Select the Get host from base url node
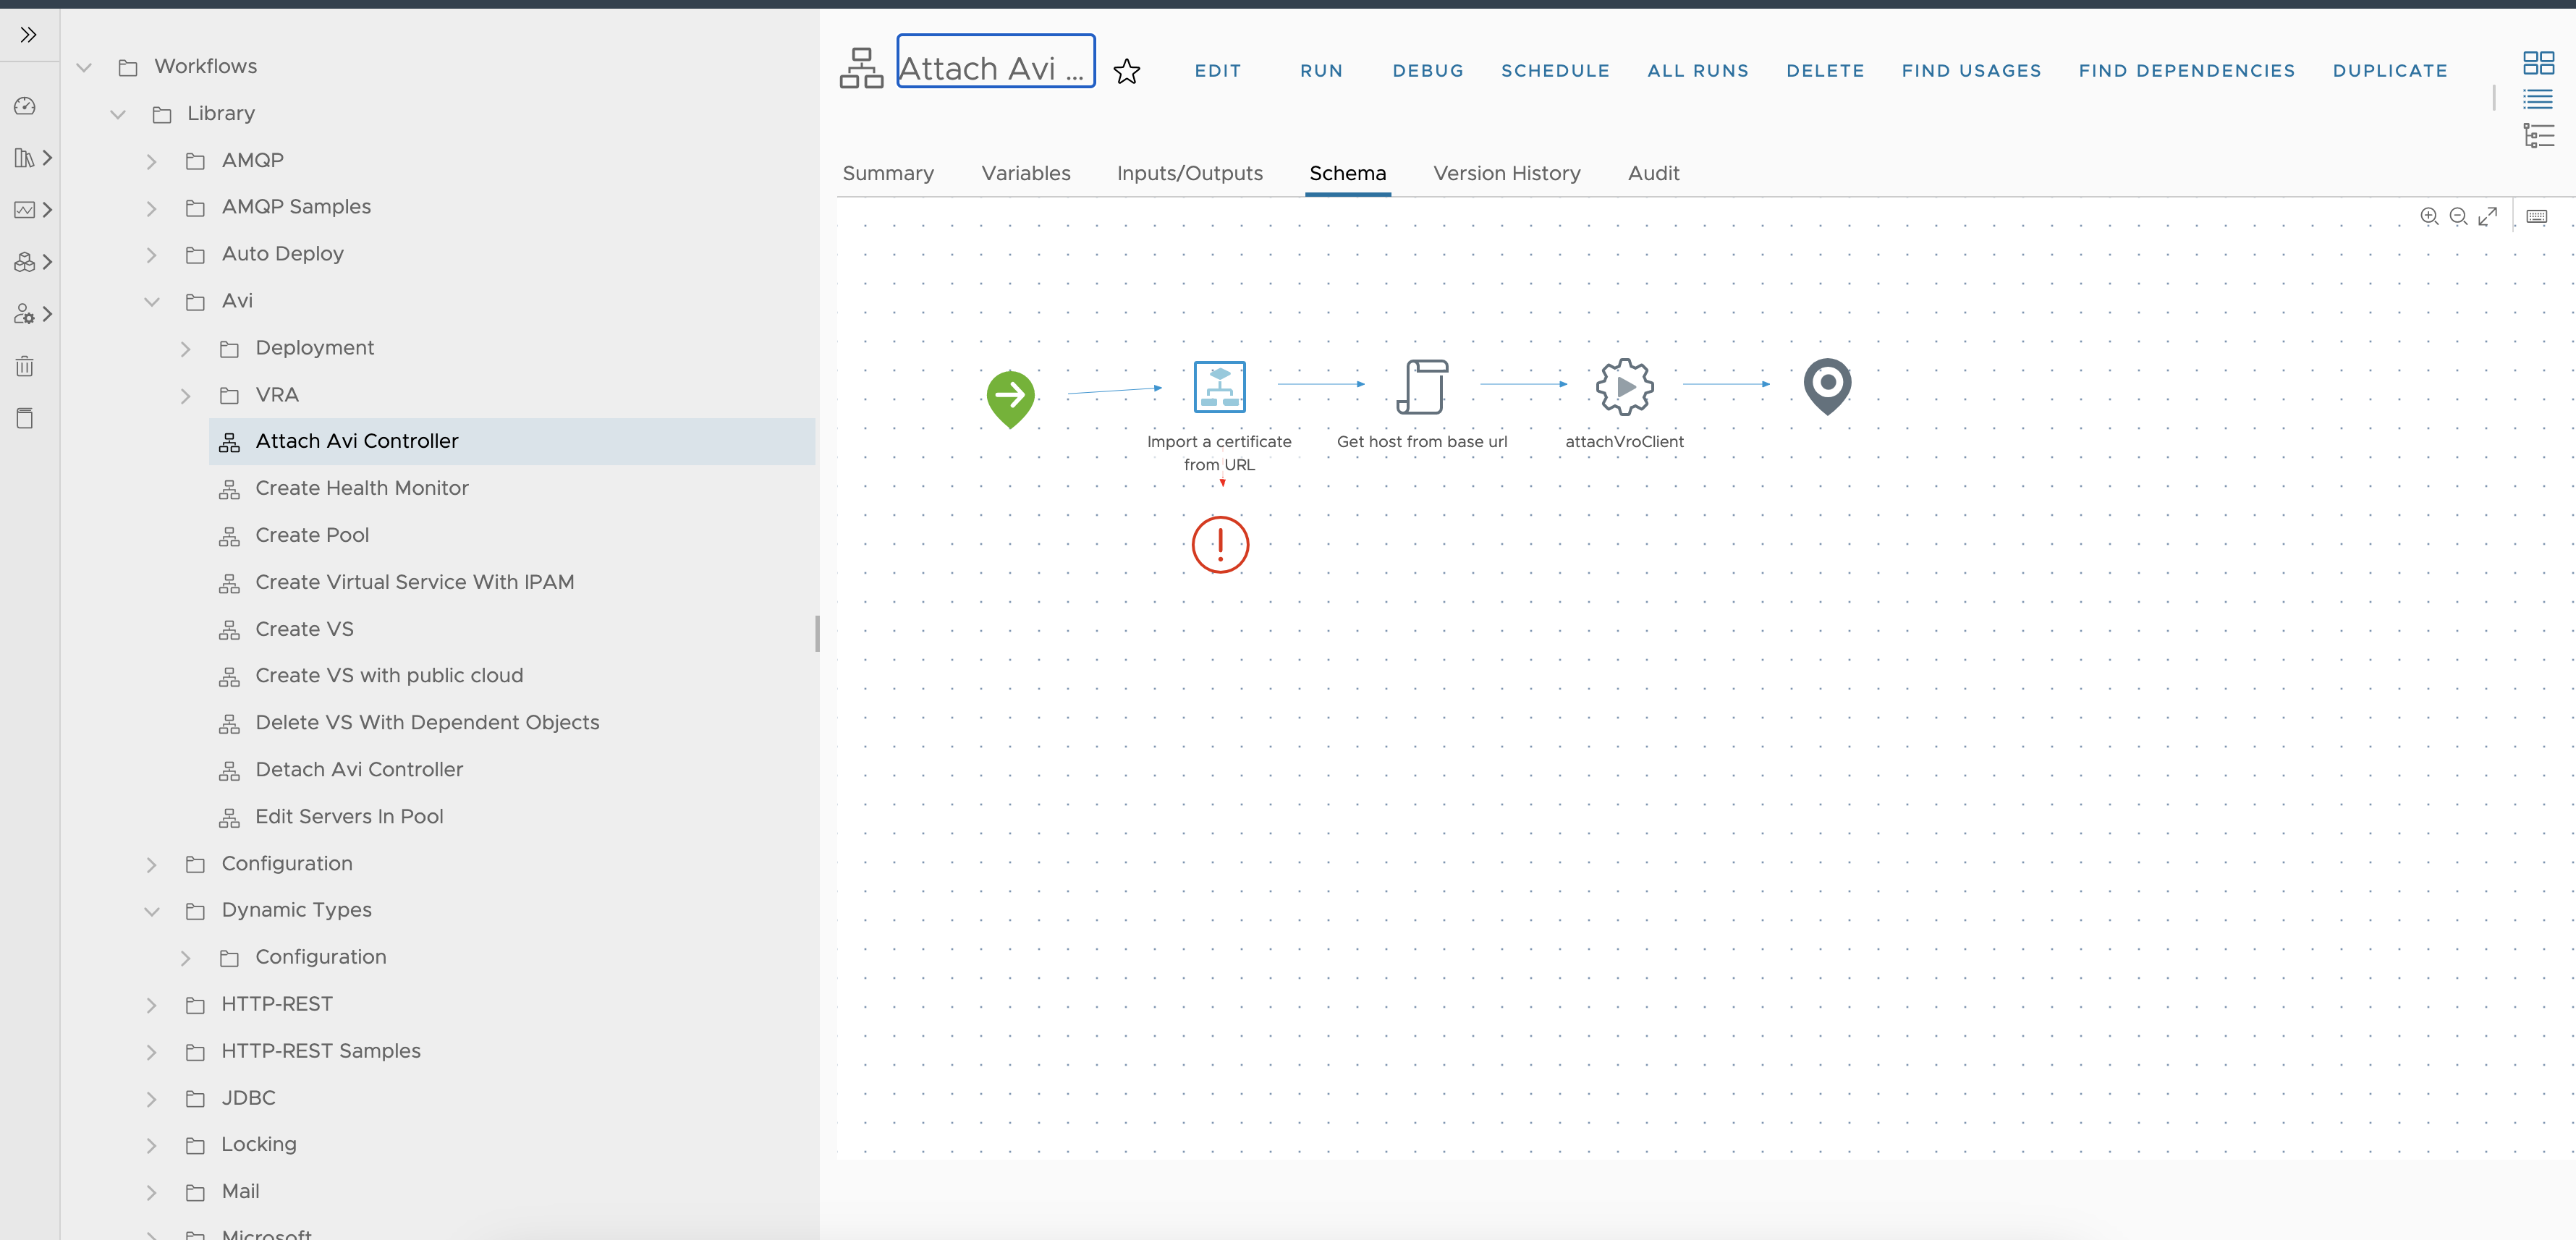The height and width of the screenshot is (1240, 2576). [x=1421, y=386]
